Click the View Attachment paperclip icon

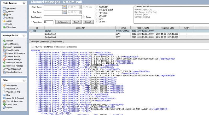(4, 69)
